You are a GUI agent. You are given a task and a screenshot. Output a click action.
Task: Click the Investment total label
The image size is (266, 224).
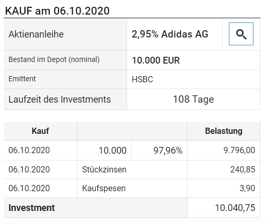(x=31, y=208)
